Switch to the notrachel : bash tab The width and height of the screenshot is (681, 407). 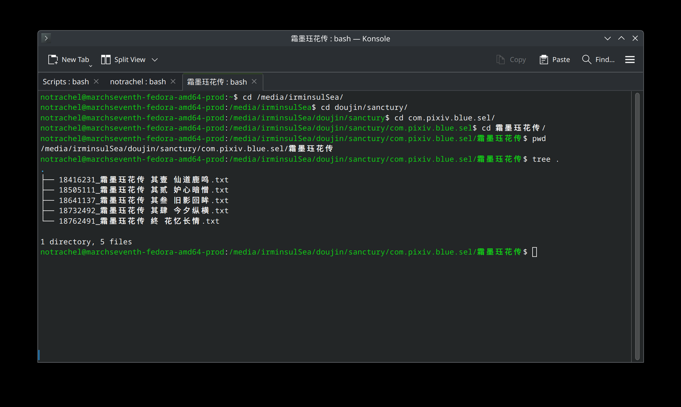click(x=138, y=82)
